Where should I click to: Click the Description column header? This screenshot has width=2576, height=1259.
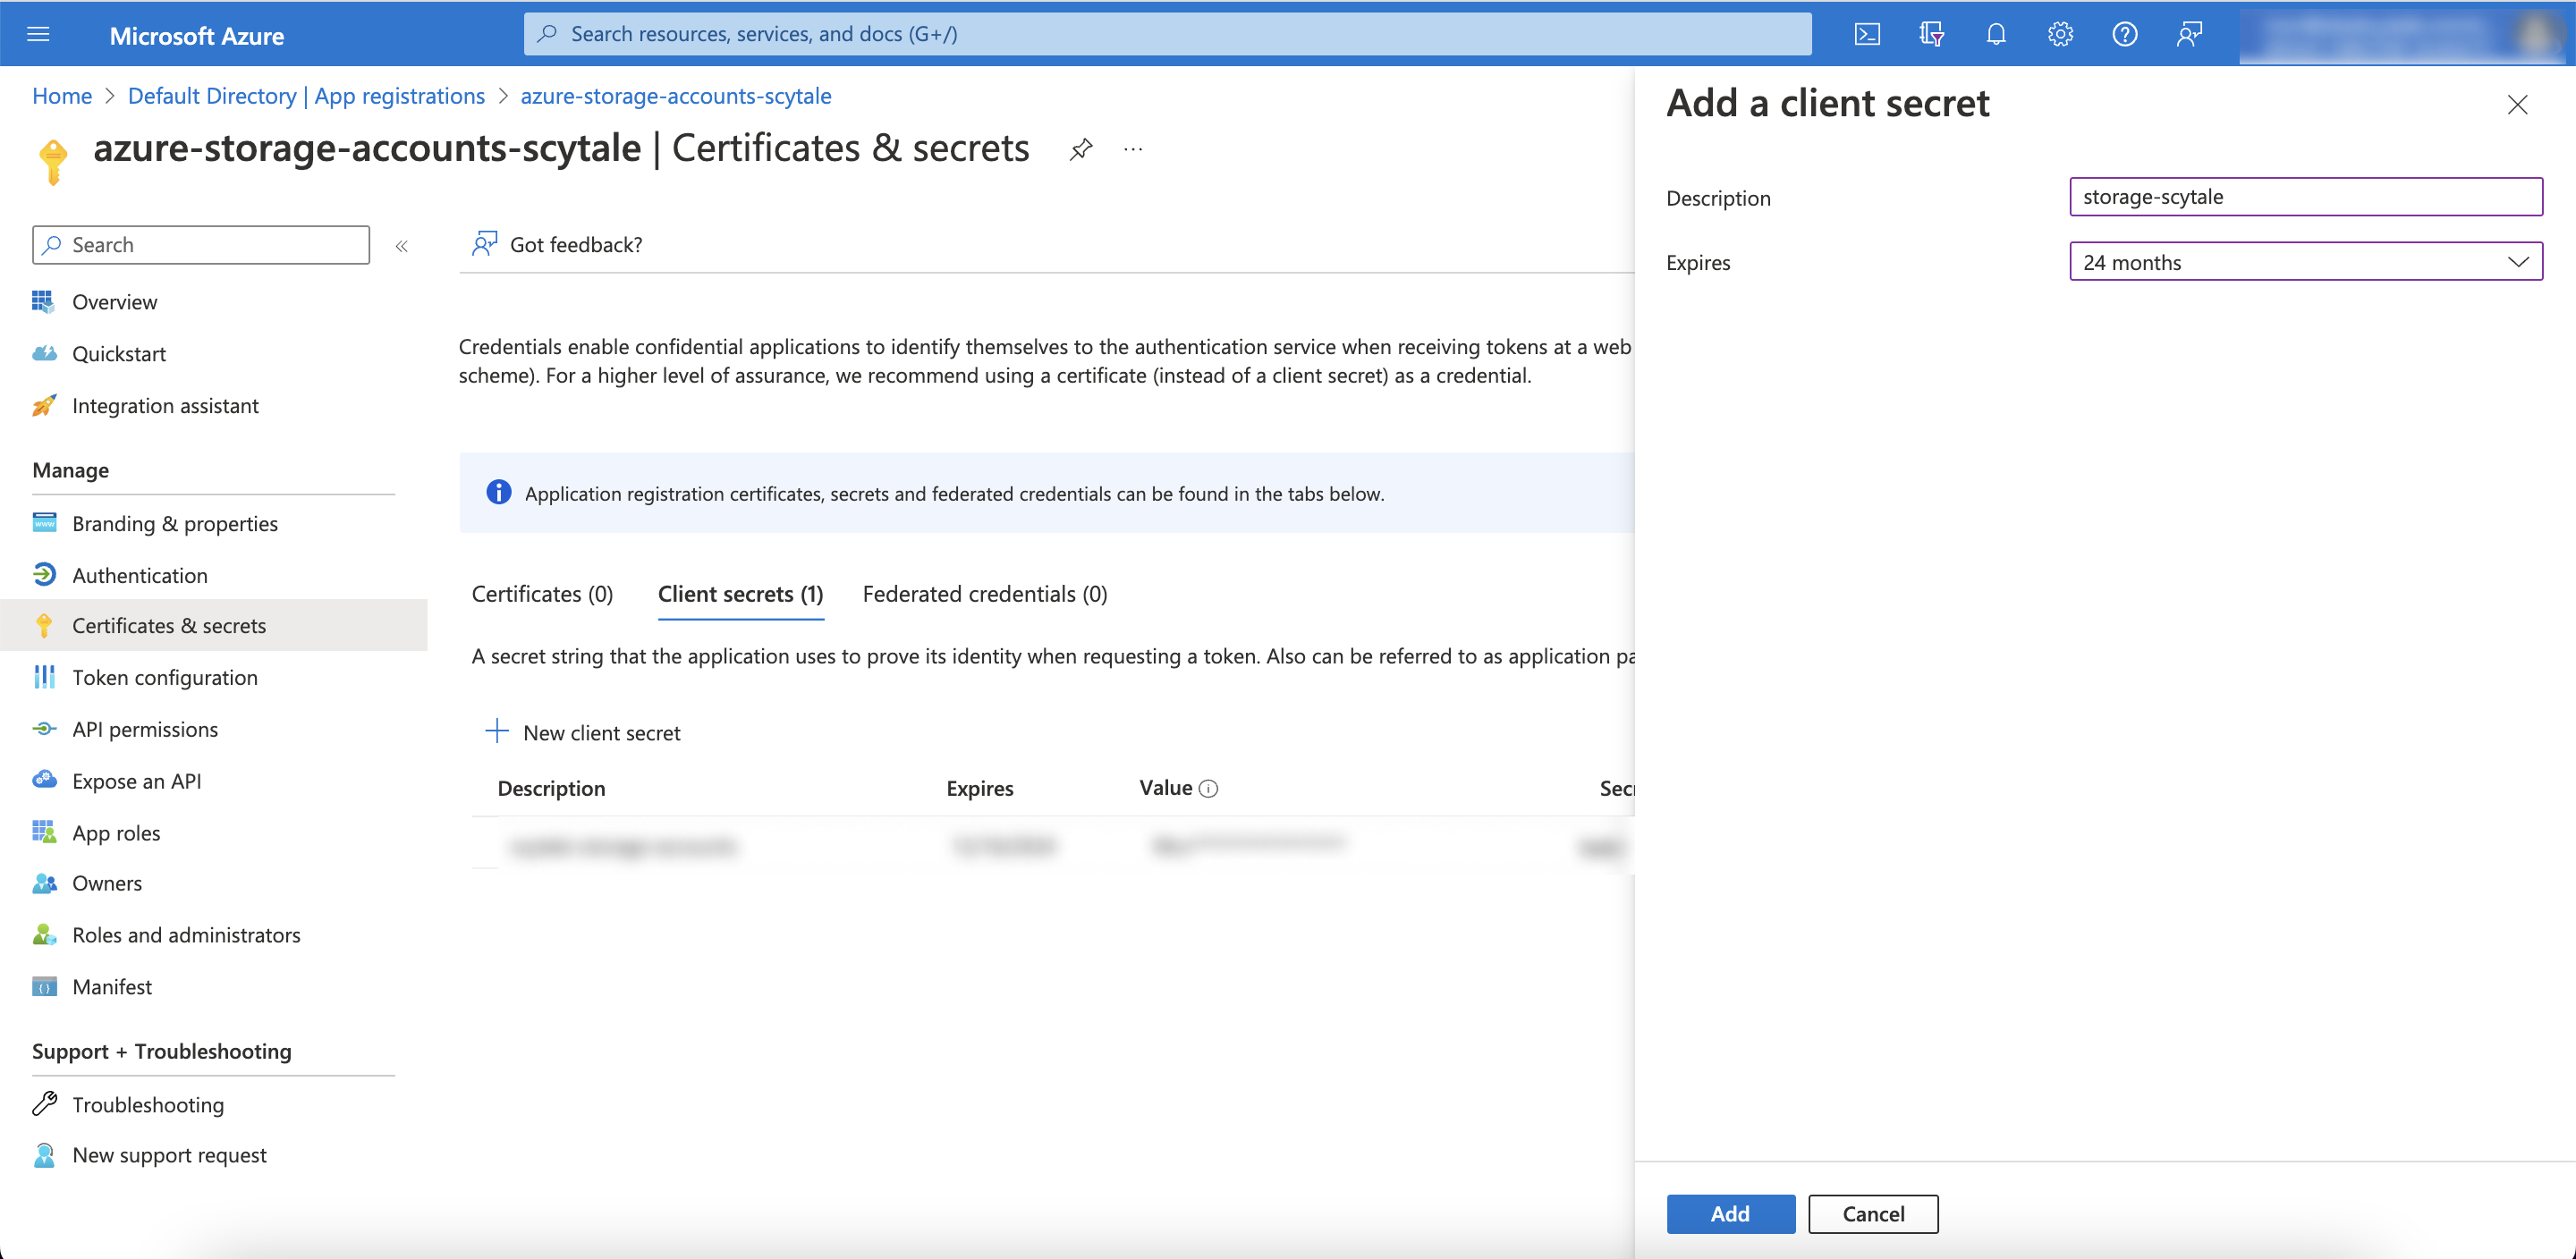(x=551, y=788)
